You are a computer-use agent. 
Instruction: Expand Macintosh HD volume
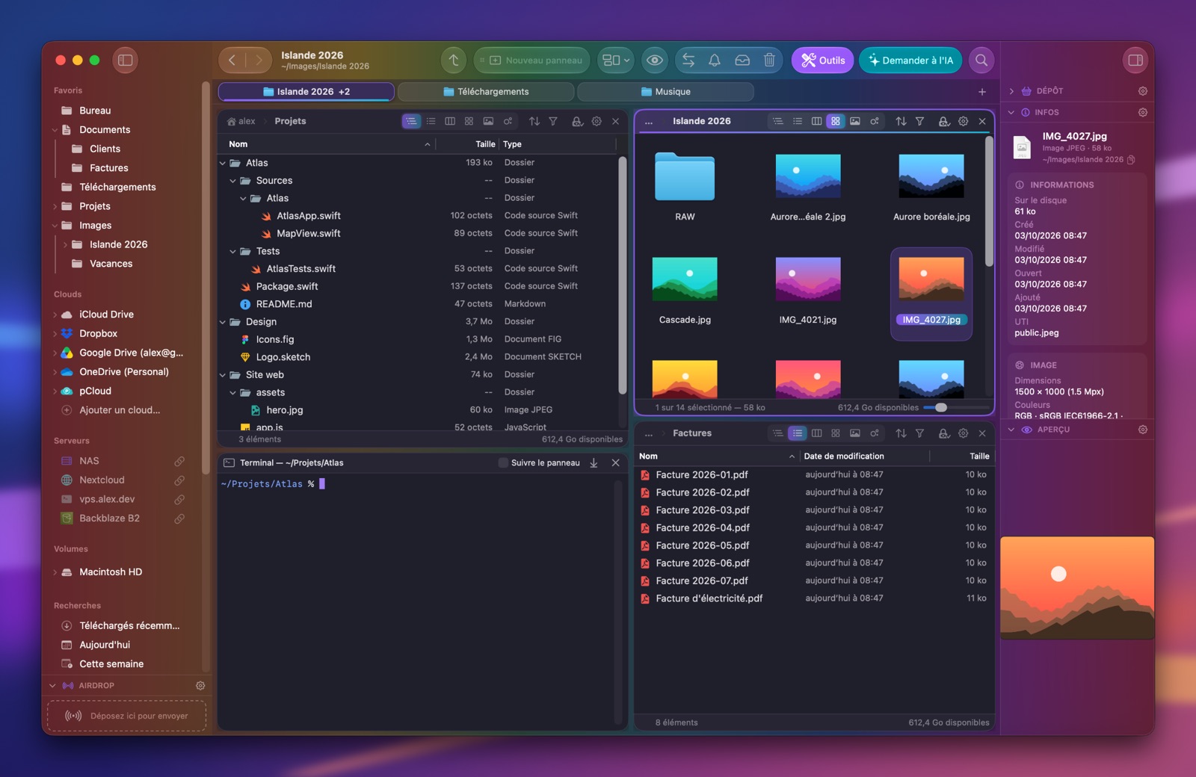coord(55,573)
